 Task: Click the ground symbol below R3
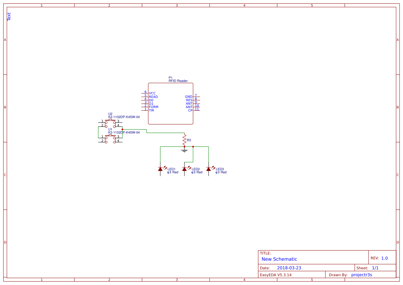coord(184,150)
